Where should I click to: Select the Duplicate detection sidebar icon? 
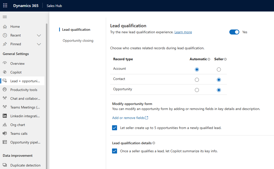pyautogui.click(x=5, y=165)
